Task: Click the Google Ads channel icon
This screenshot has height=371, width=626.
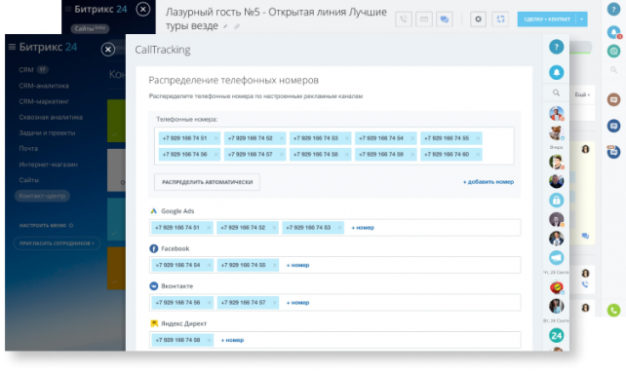Action: [x=154, y=211]
